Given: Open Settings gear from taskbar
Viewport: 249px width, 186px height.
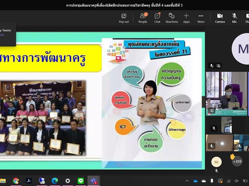Looking at the screenshot, I should coord(68,181).
